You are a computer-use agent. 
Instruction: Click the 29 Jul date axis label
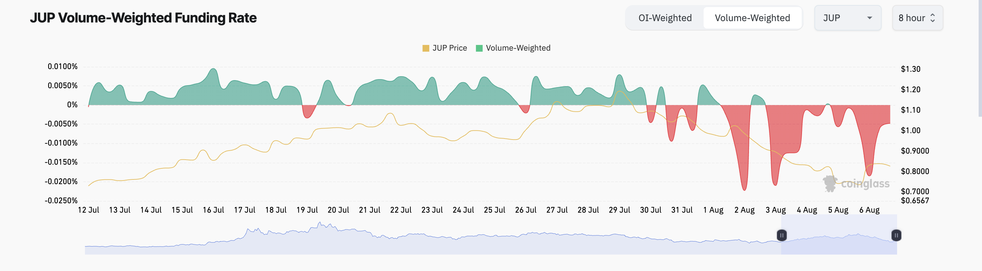point(619,210)
